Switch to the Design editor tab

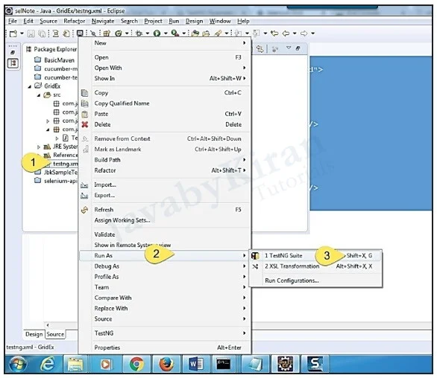34,334
